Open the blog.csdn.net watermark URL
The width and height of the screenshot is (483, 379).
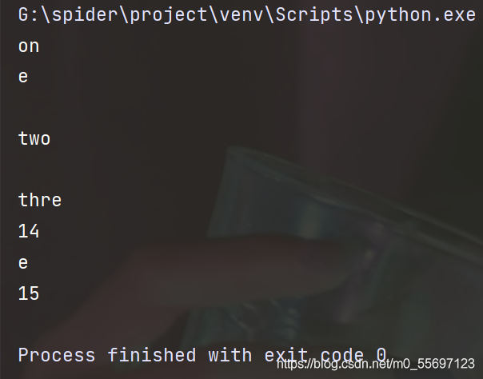376,365
